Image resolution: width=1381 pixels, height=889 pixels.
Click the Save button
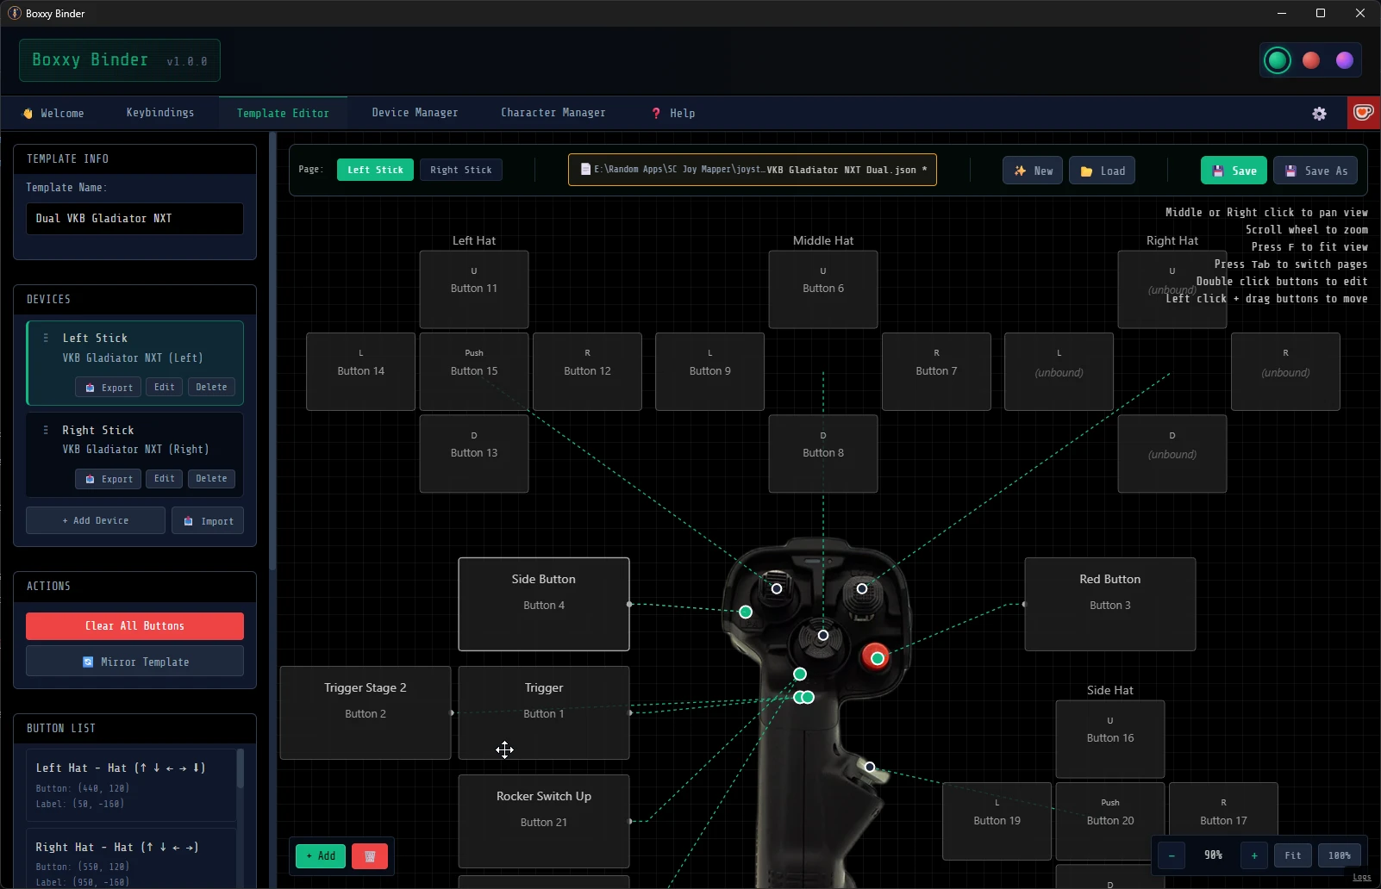click(1234, 171)
